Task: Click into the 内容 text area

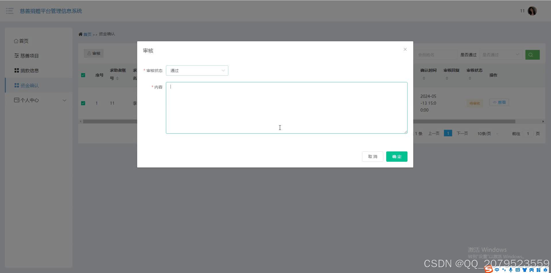Action: (x=286, y=108)
